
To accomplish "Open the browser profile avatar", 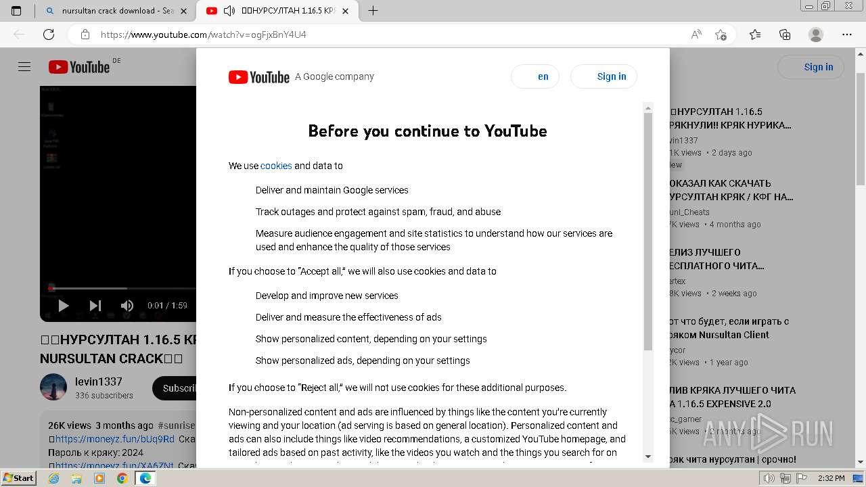I will point(816,34).
